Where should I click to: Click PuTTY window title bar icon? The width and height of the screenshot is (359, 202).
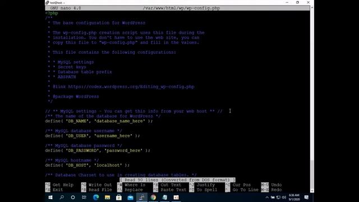[x=47, y=2]
